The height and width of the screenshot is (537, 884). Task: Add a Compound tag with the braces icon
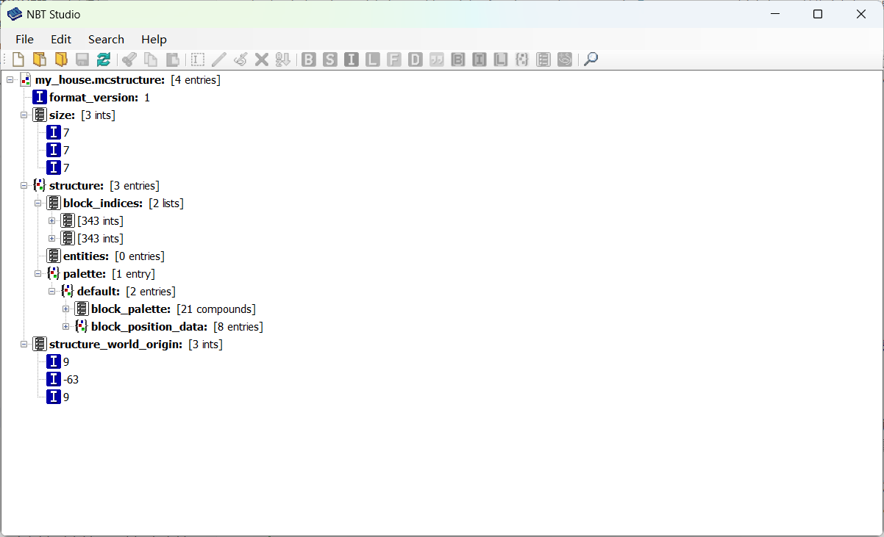pyautogui.click(x=522, y=60)
